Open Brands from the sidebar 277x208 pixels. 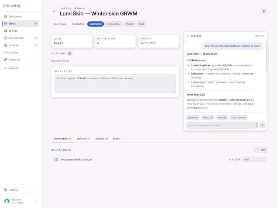21,31
